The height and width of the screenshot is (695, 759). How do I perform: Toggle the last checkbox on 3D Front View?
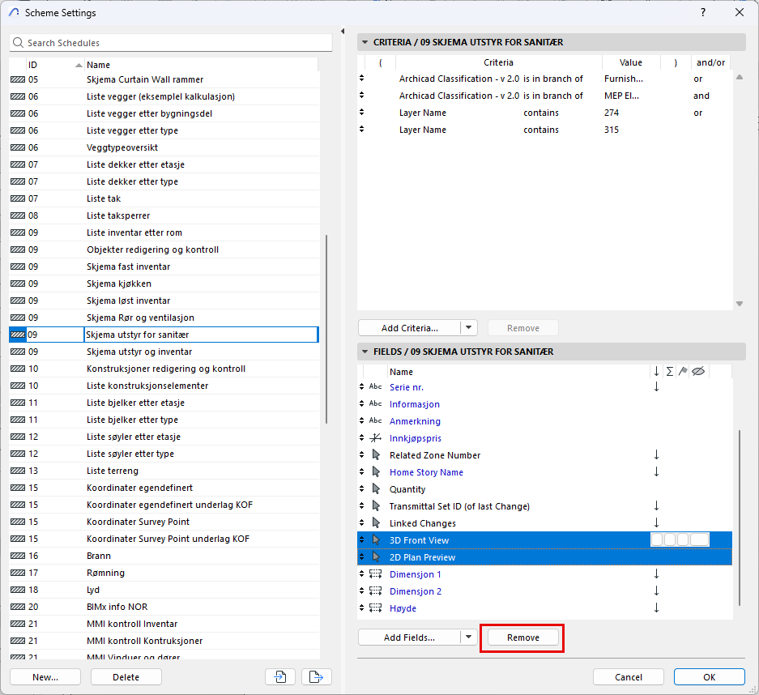coord(699,539)
